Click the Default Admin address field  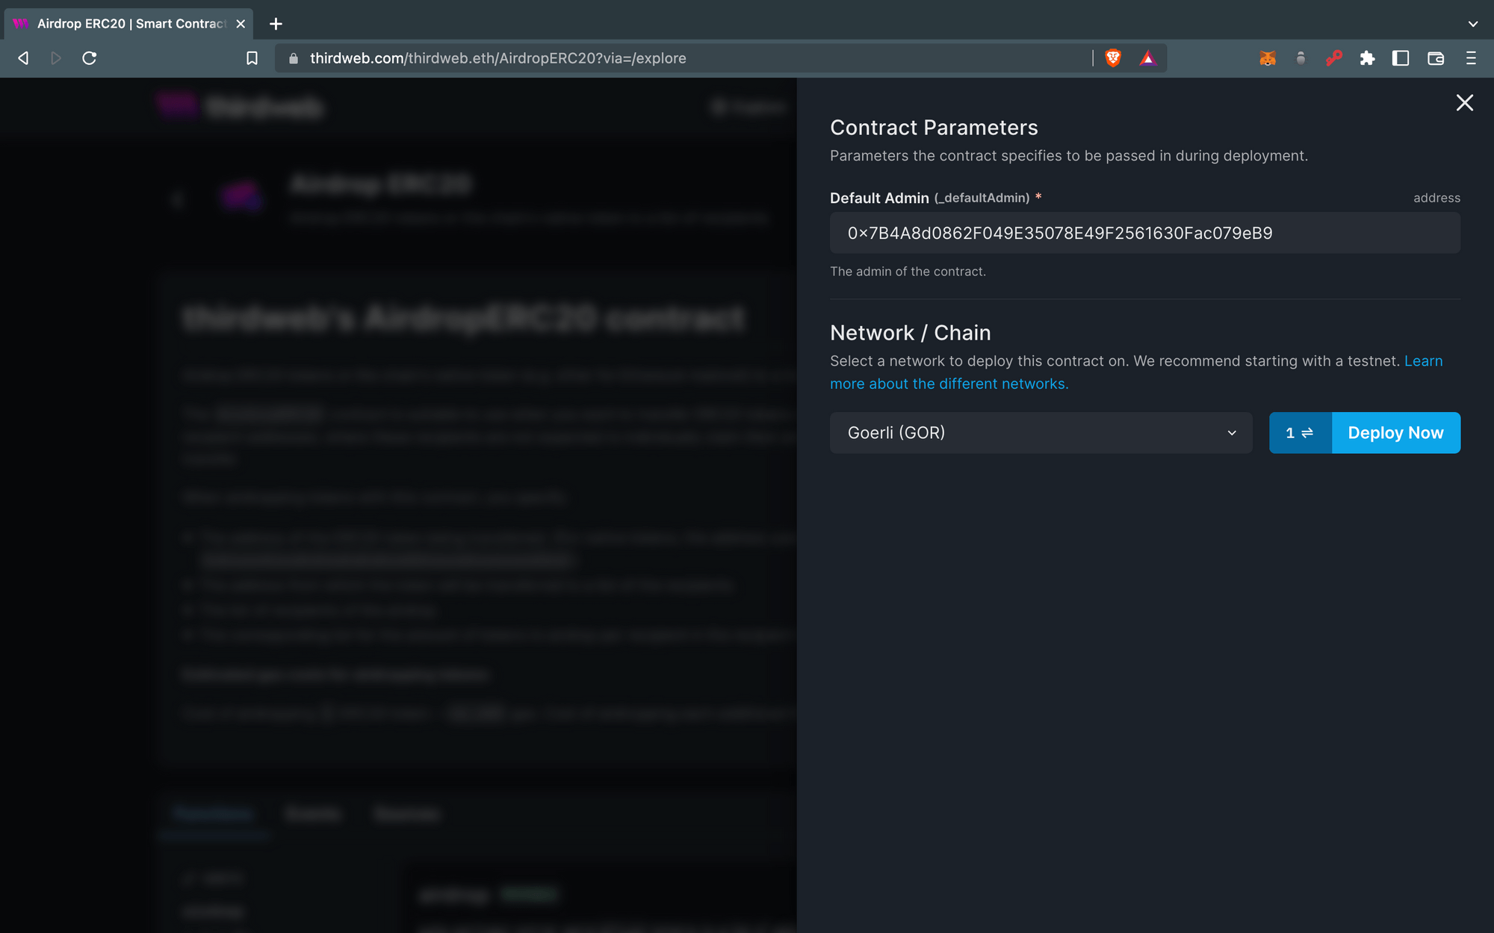pos(1144,232)
